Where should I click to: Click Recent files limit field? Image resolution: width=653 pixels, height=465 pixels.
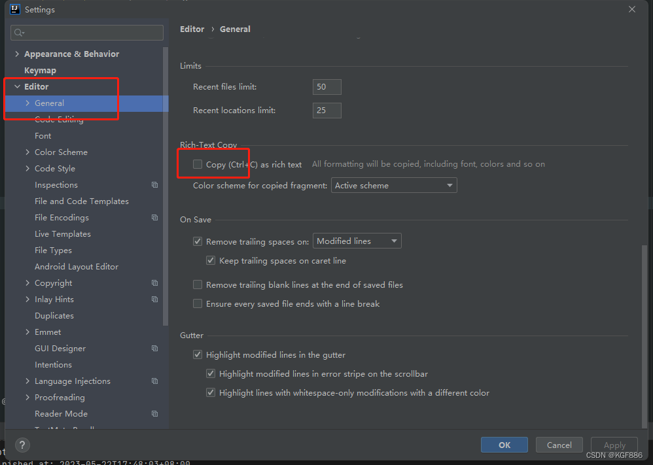click(327, 86)
